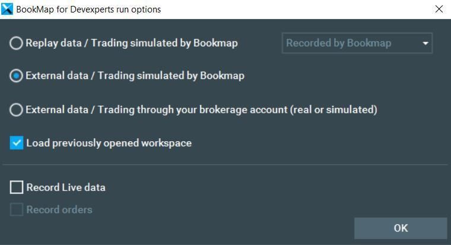
Task: Click the white checkmark inside Load workspace box
Action: [17, 143]
